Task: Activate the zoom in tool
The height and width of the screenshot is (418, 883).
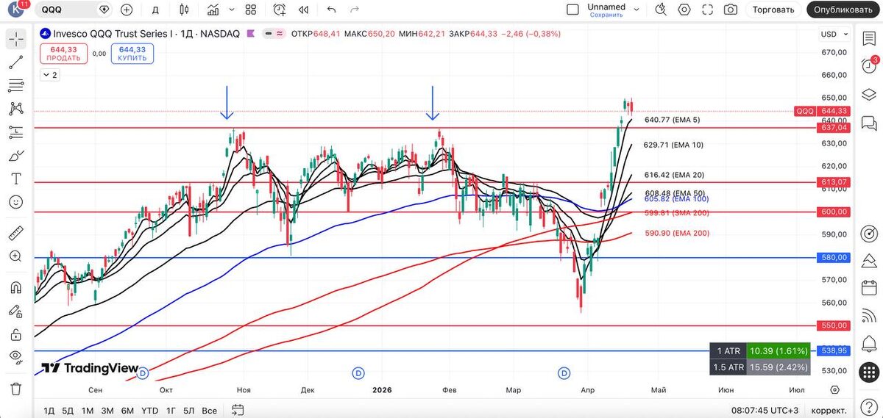Action: click(15, 256)
